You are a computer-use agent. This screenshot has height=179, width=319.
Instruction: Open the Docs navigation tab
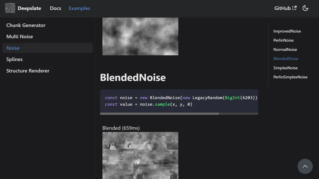click(55, 8)
